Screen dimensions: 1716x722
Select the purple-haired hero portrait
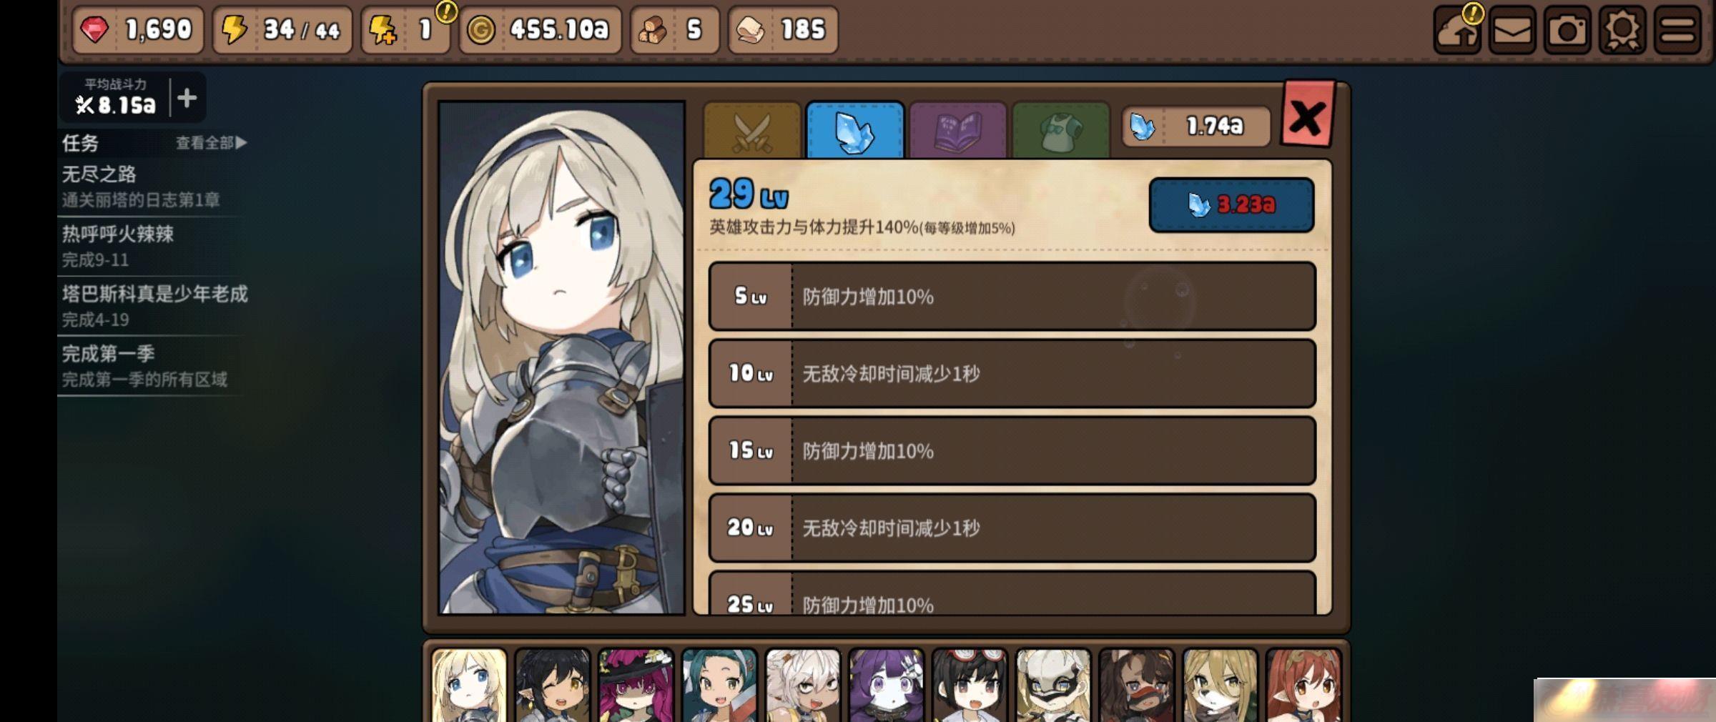pyautogui.click(x=886, y=685)
